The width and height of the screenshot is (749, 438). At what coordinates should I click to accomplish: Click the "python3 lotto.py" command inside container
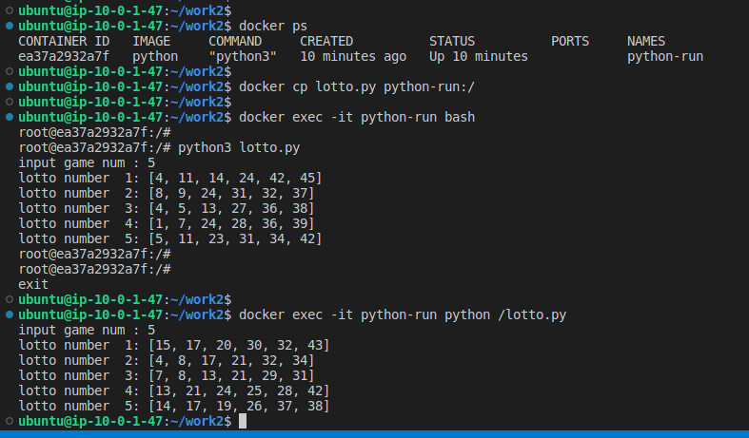tap(239, 147)
